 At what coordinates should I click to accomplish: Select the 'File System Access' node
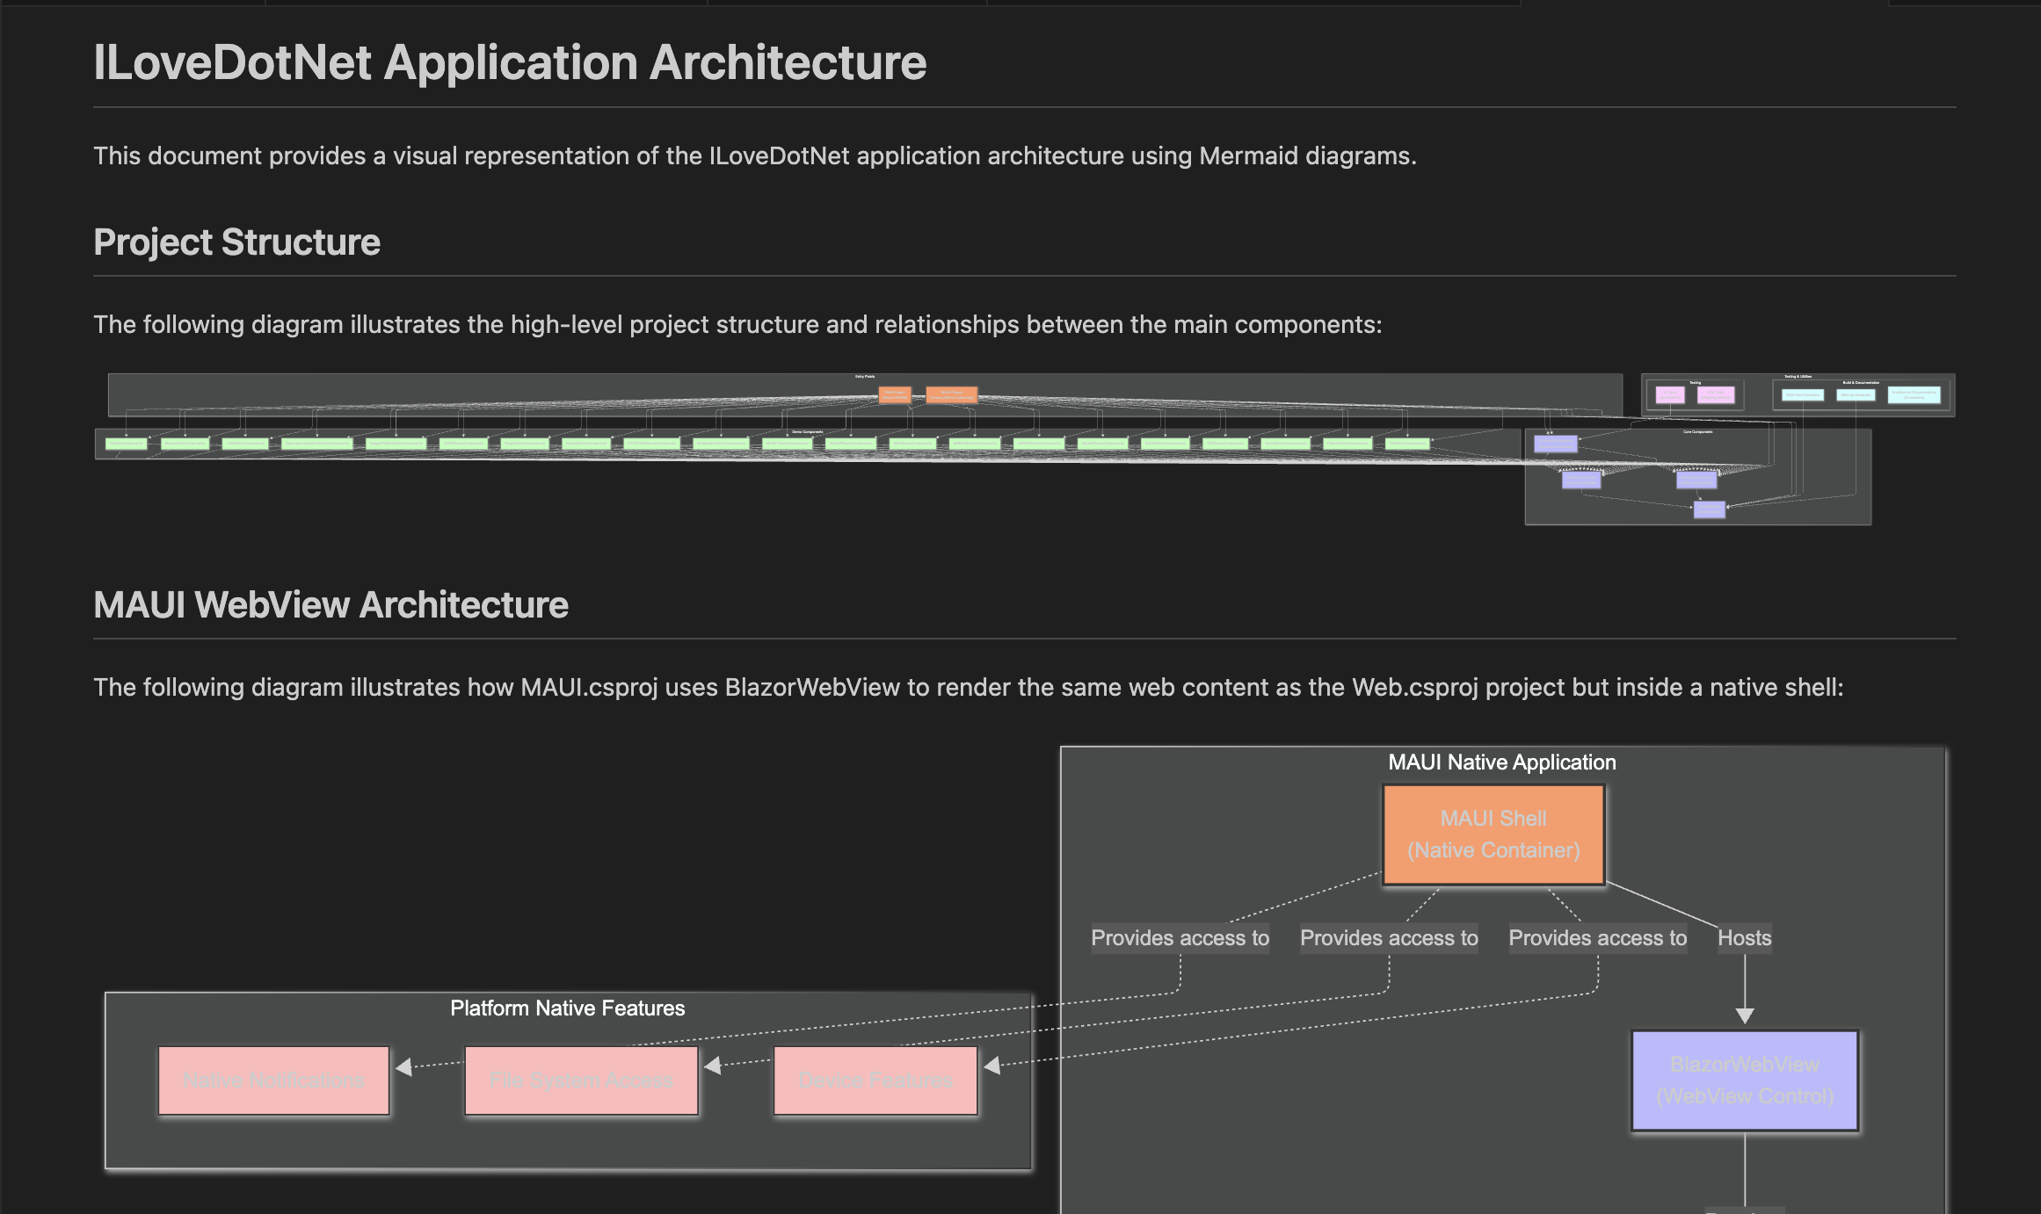(581, 1080)
